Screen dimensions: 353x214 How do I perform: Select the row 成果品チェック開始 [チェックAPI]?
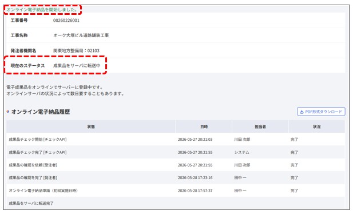pos(176,140)
